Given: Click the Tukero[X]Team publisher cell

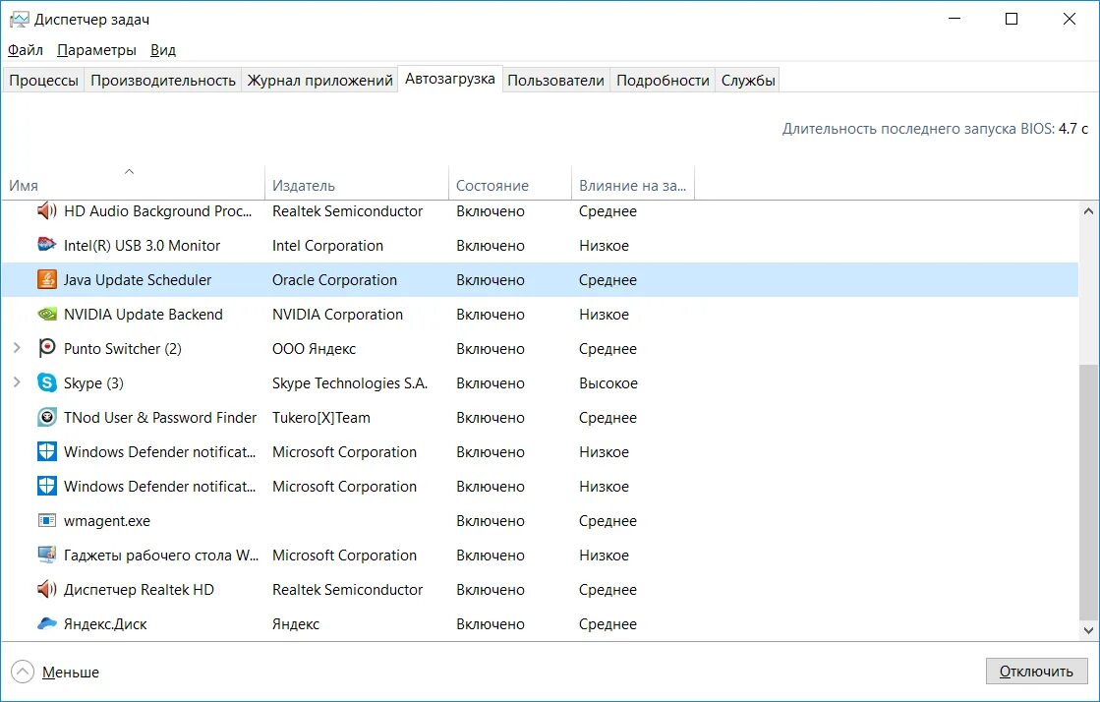Looking at the screenshot, I should (x=320, y=417).
